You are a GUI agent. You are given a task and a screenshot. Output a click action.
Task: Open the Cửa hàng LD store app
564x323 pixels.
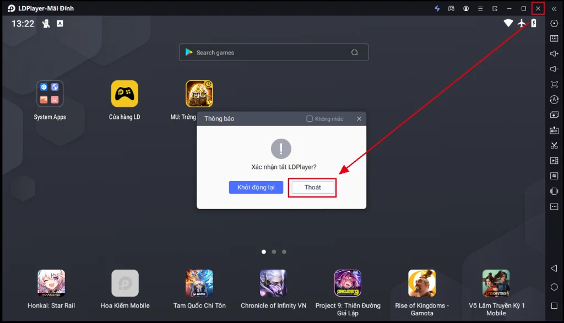124,94
